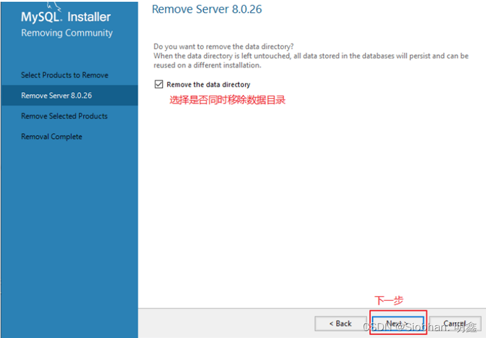Select the Removal Complete step
486x338 pixels.
(51, 137)
